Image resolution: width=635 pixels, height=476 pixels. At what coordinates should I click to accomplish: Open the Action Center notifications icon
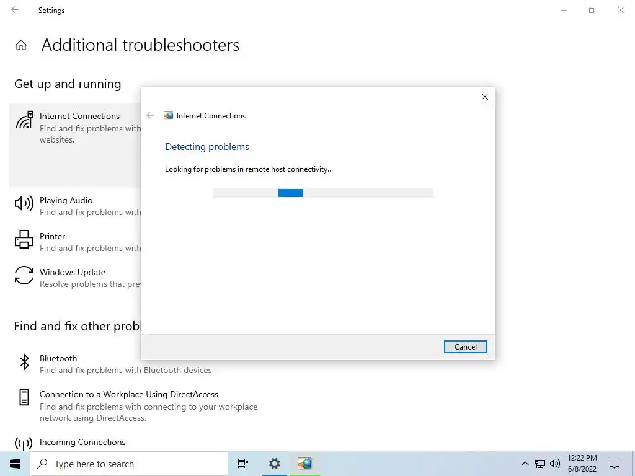(x=615, y=464)
